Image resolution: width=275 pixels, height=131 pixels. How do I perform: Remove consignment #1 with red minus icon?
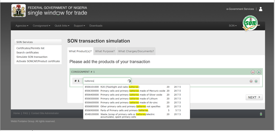tap(253, 72)
